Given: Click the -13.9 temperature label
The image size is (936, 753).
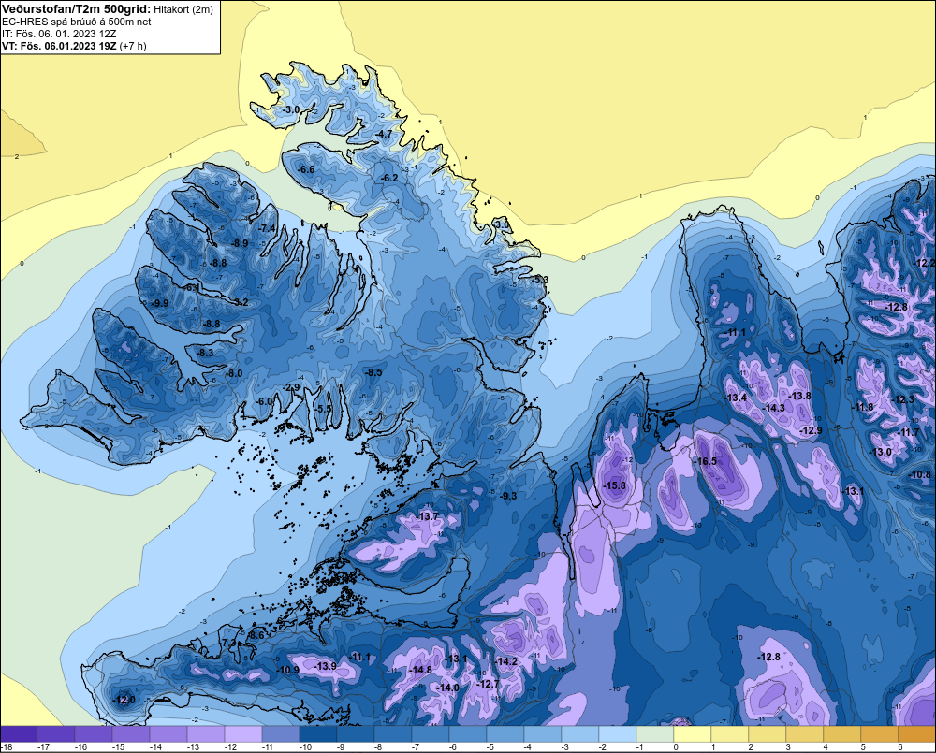Looking at the screenshot, I should (x=325, y=666).
